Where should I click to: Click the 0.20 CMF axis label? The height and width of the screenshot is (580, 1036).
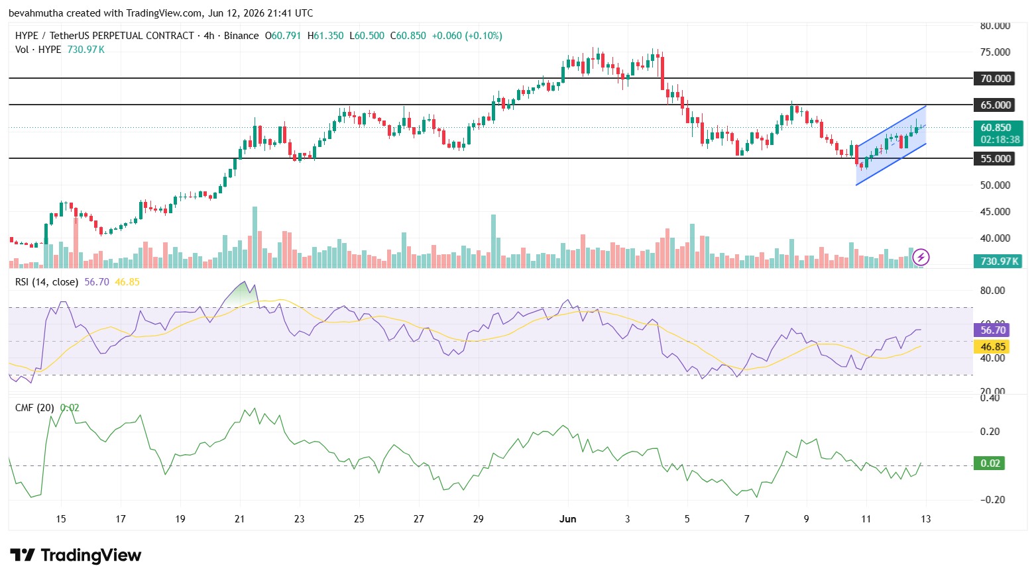pos(991,431)
